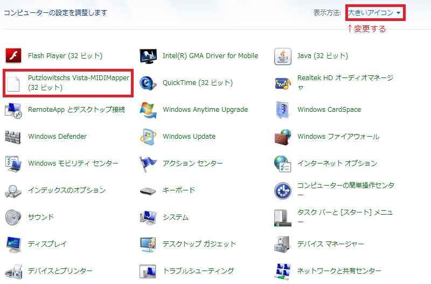This screenshot has width=431, height=284.
Task: Click the Windows Firewall brick wall icon
Action: pyautogui.click(x=283, y=137)
